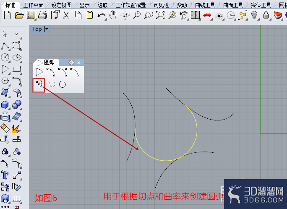Click the Zoom dynamic magnifier icon
This screenshot has height=209, width=287.
click(x=137, y=15)
